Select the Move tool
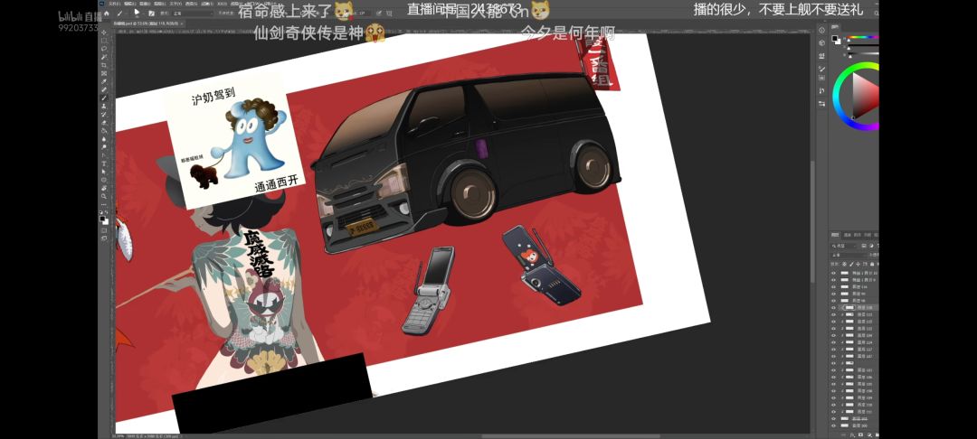The height and width of the screenshot is (439, 977). tap(103, 33)
